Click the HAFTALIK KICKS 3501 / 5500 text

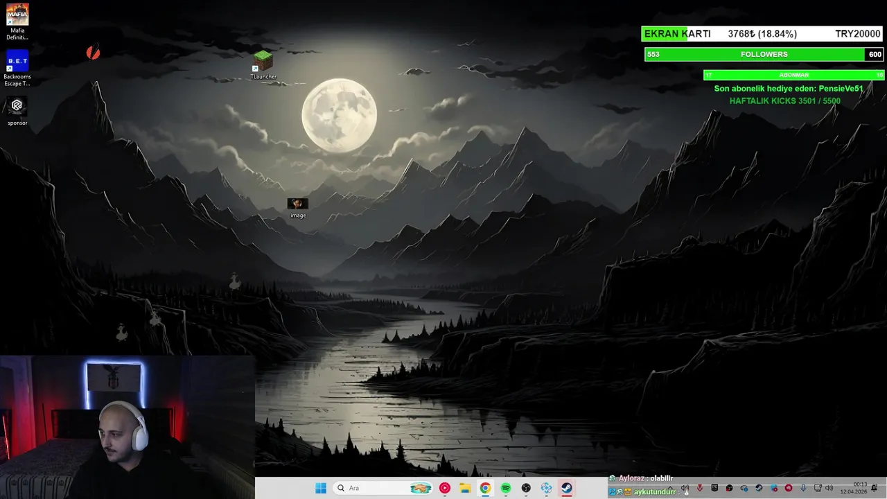click(784, 101)
